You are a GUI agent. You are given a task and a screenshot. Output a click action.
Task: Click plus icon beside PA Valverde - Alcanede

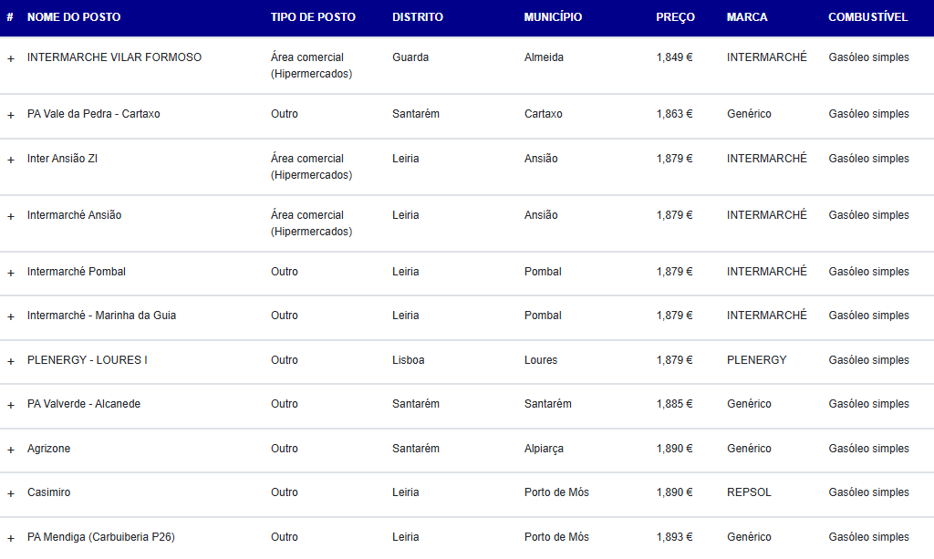click(x=11, y=405)
